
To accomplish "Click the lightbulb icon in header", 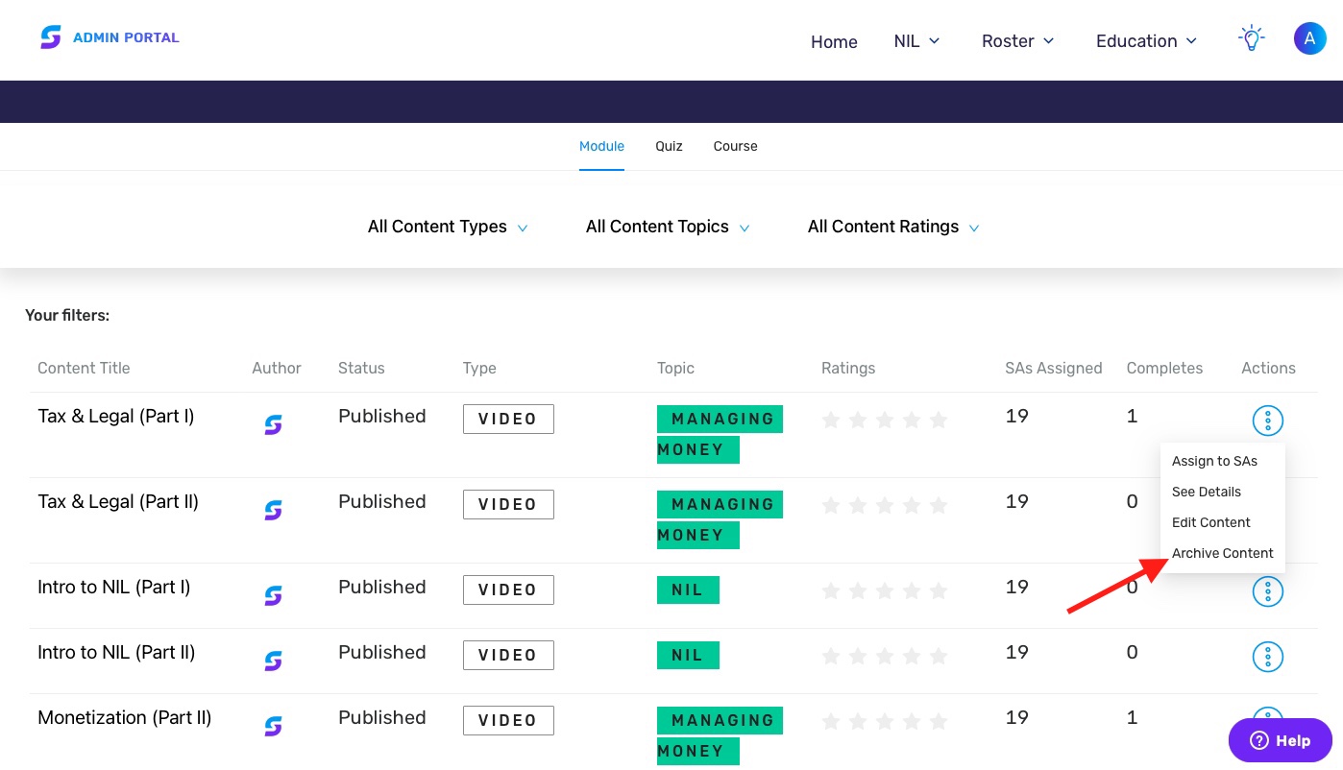I will point(1251,39).
